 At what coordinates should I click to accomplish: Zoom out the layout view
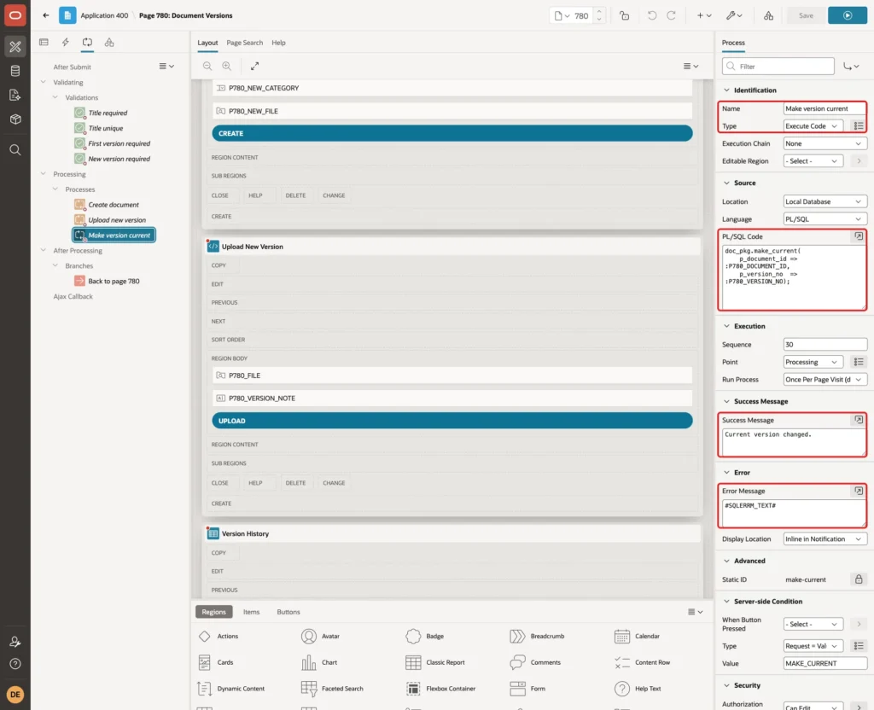coord(207,66)
